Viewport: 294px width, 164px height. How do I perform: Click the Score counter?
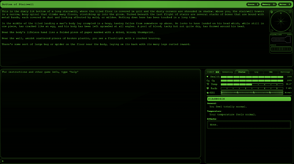pos(253,4)
